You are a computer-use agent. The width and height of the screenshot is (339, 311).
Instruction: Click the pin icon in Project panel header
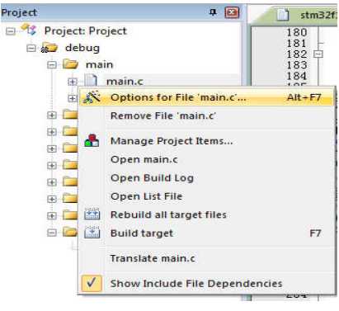(213, 12)
